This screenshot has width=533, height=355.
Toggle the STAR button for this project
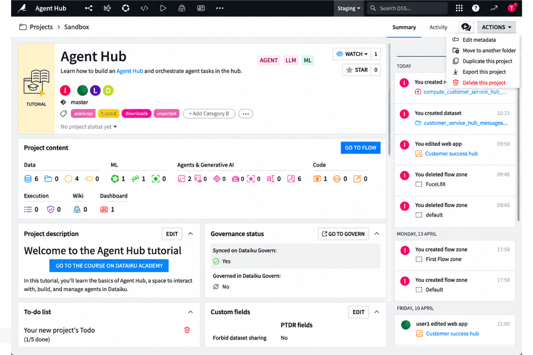point(357,70)
